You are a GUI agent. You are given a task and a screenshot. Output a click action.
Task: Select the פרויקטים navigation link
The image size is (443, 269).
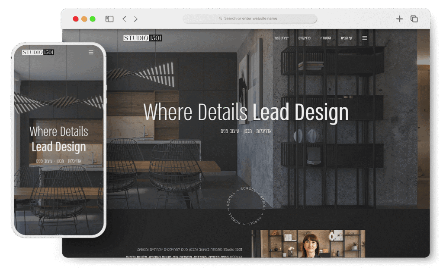(305, 38)
